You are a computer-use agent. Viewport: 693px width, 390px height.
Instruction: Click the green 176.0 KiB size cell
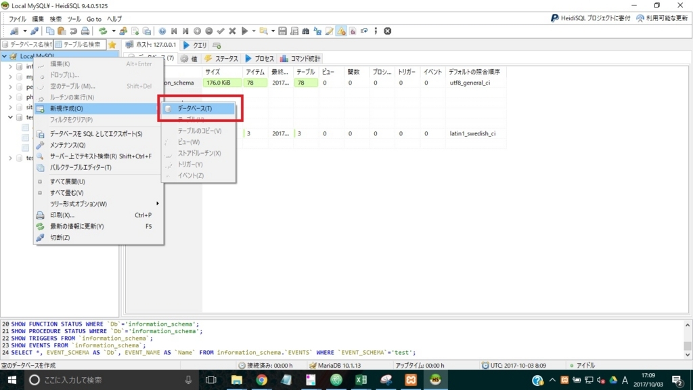click(x=222, y=83)
